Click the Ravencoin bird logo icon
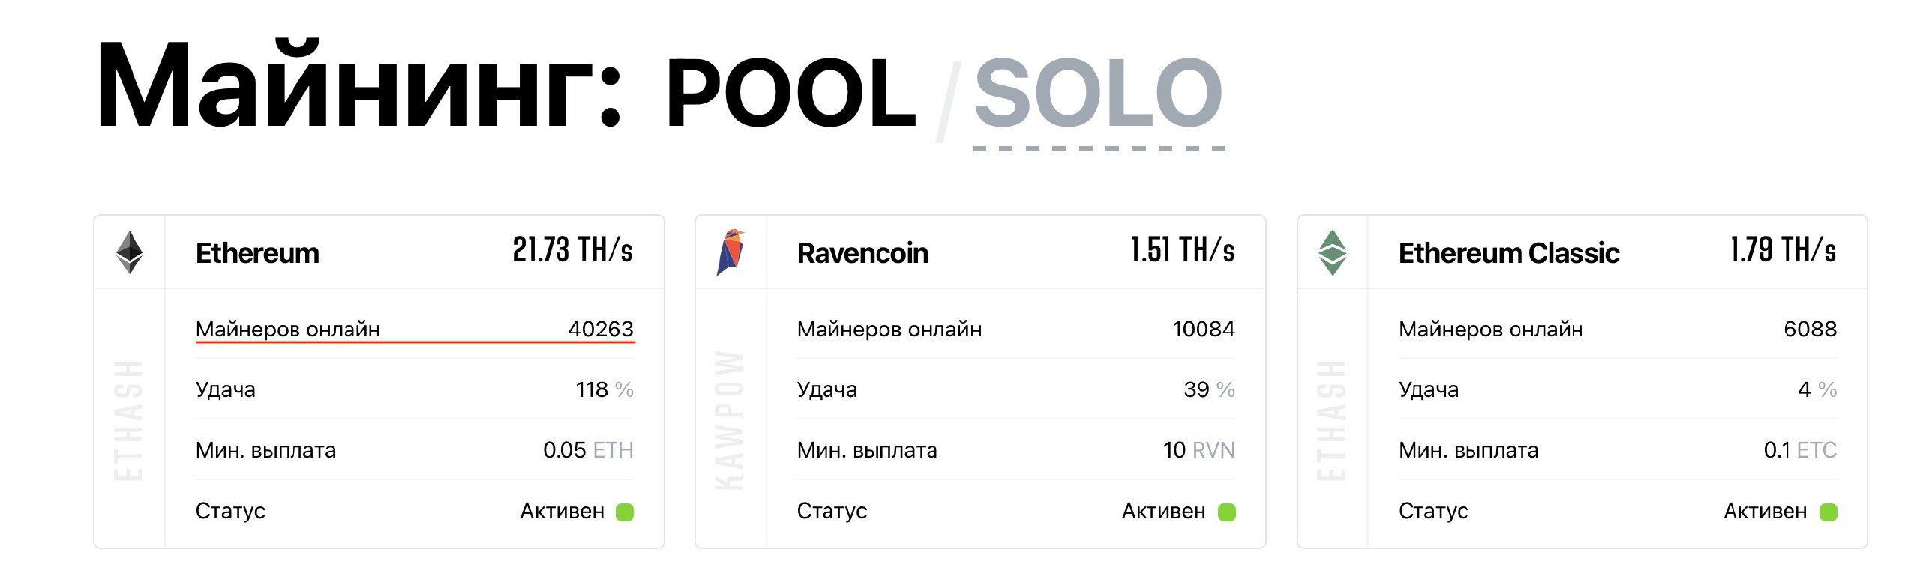Image resolution: width=1920 pixels, height=564 pixels. pyautogui.click(x=730, y=252)
